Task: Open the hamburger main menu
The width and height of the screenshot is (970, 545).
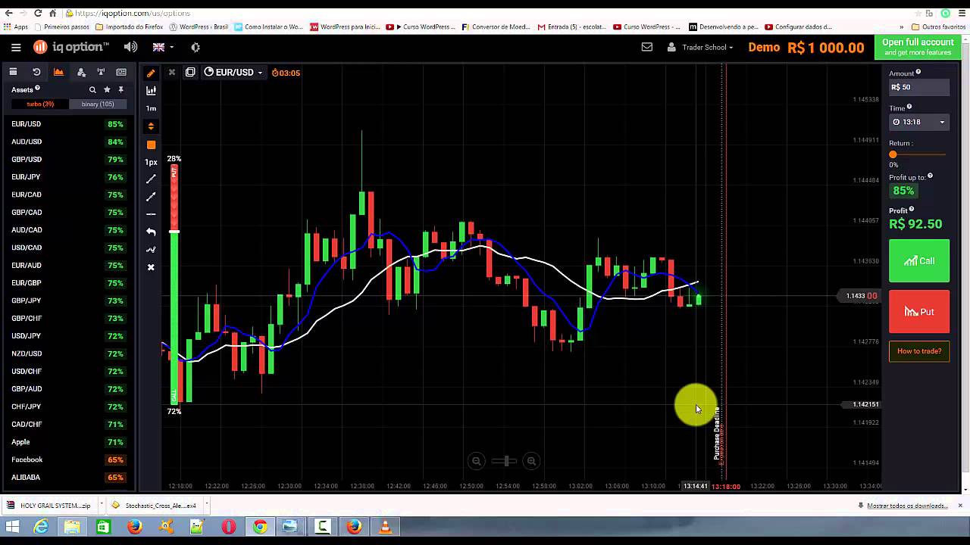Action: click(x=16, y=47)
